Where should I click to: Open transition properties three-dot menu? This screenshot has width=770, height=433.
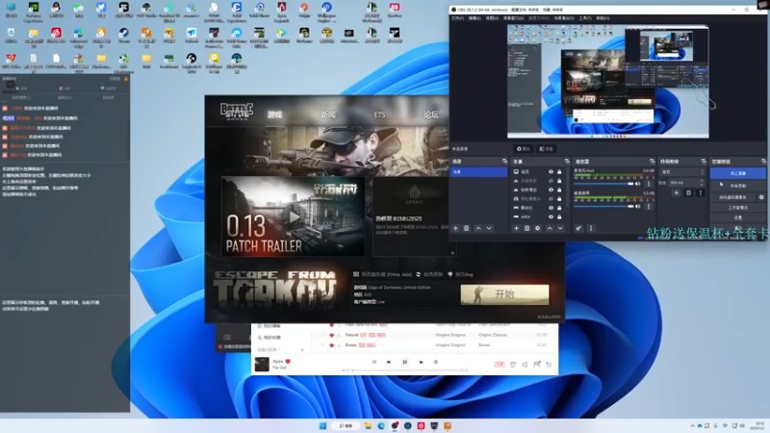click(701, 193)
